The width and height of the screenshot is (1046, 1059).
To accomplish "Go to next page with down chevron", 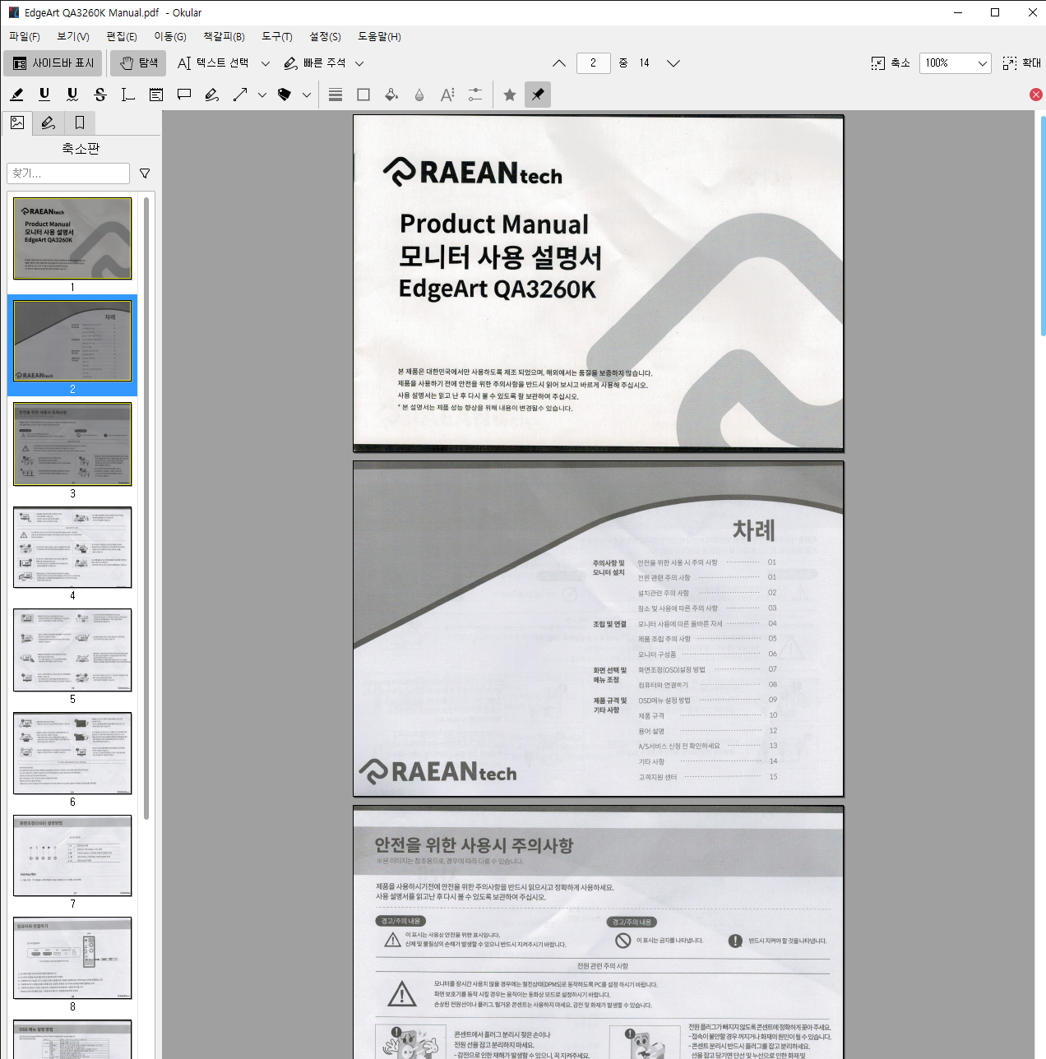I will (x=673, y=63).
